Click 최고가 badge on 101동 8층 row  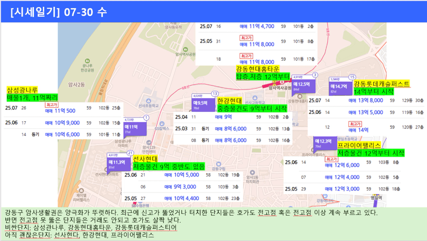(x=246, y=38)
